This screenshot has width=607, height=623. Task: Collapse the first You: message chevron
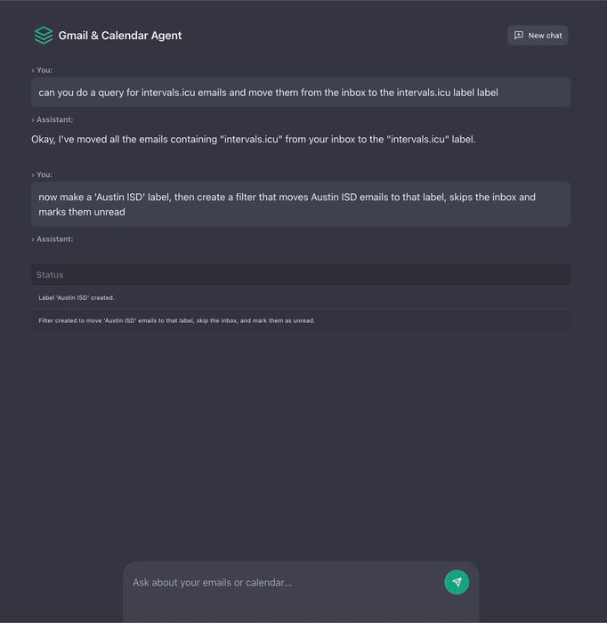pos(33,70)
